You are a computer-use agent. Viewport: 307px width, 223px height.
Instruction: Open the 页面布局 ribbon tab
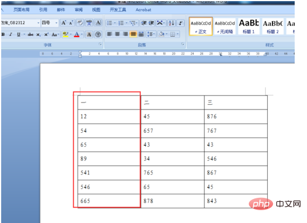click(21, 10)
